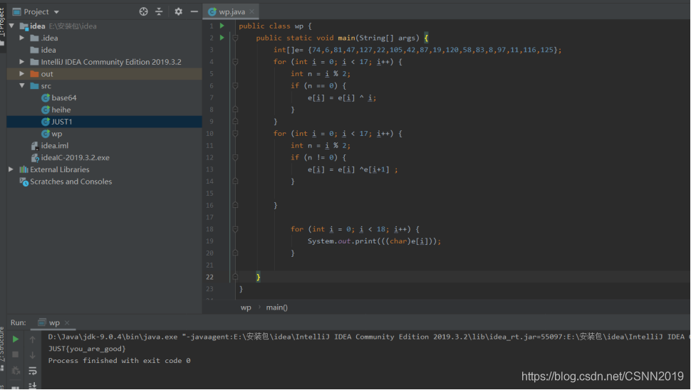Expand External Libraries node
The width and height of the screenshot is (691, 390).
tap(11, 169)
